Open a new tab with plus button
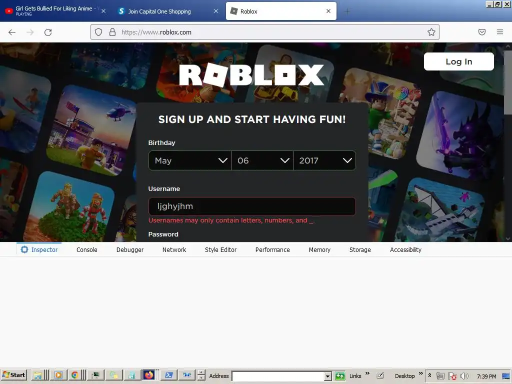Image resolution: width=512 pixels, height=384 pixels. tap(347, 11)
